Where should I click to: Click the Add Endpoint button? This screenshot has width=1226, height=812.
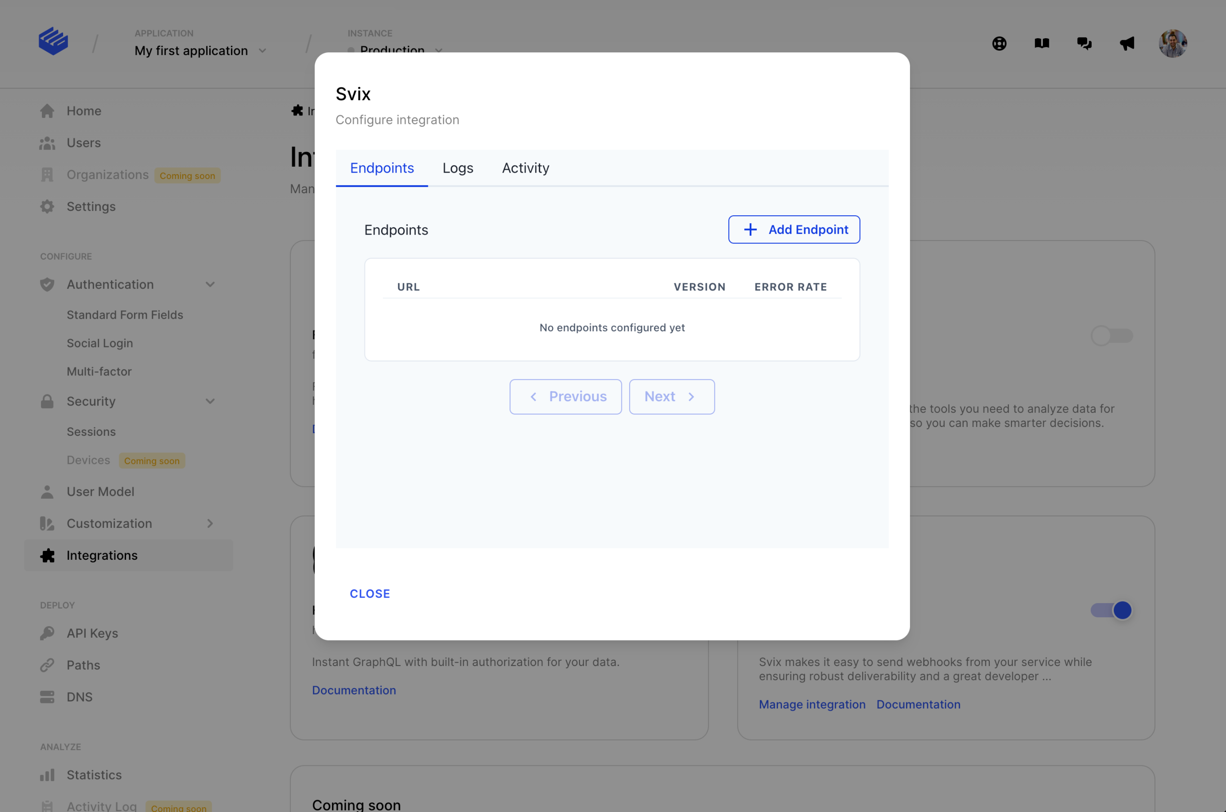pyautogui.click(x=794, y=229)
